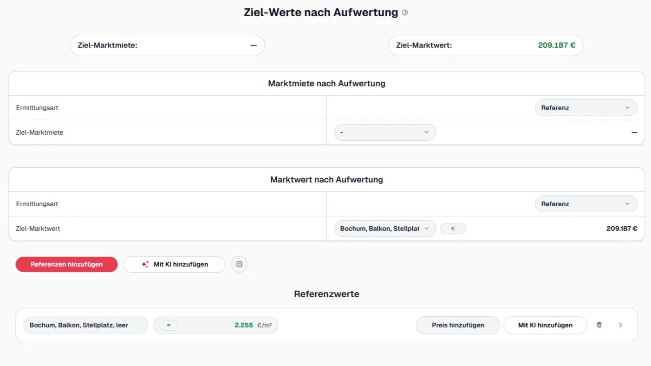This screenshot has height=366, width=651.
Task: Click the Ziel-Marktmiete summary pill
Action: 167,46
